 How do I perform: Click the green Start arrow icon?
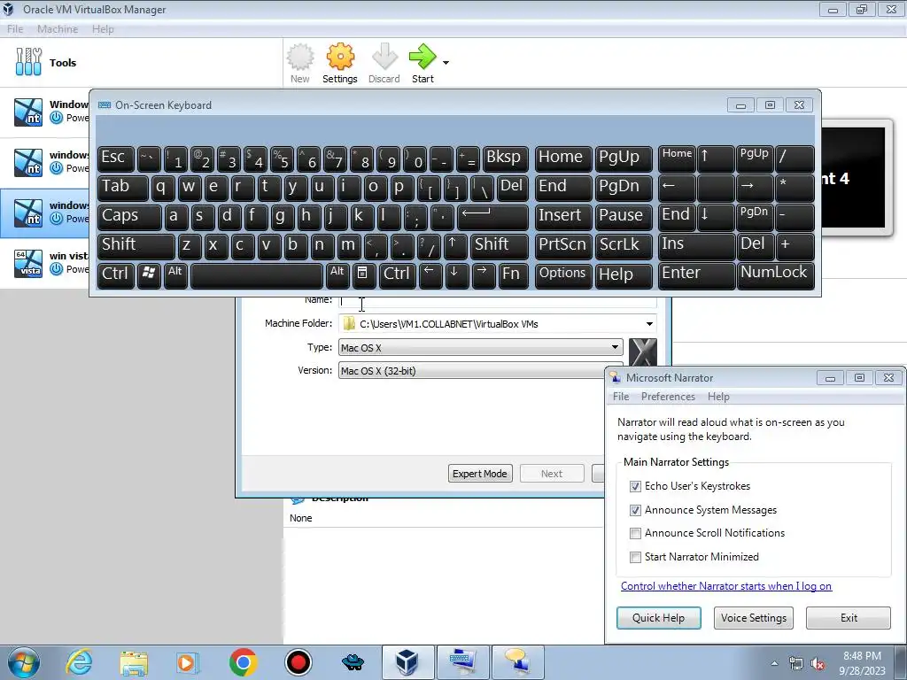click(x=422, y=57)
